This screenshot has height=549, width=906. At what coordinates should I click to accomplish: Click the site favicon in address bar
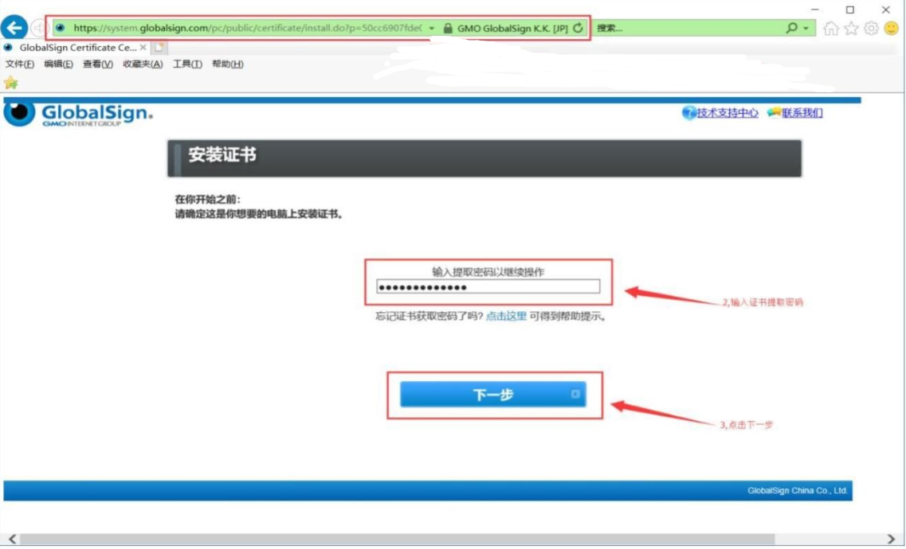coord(60,28)
